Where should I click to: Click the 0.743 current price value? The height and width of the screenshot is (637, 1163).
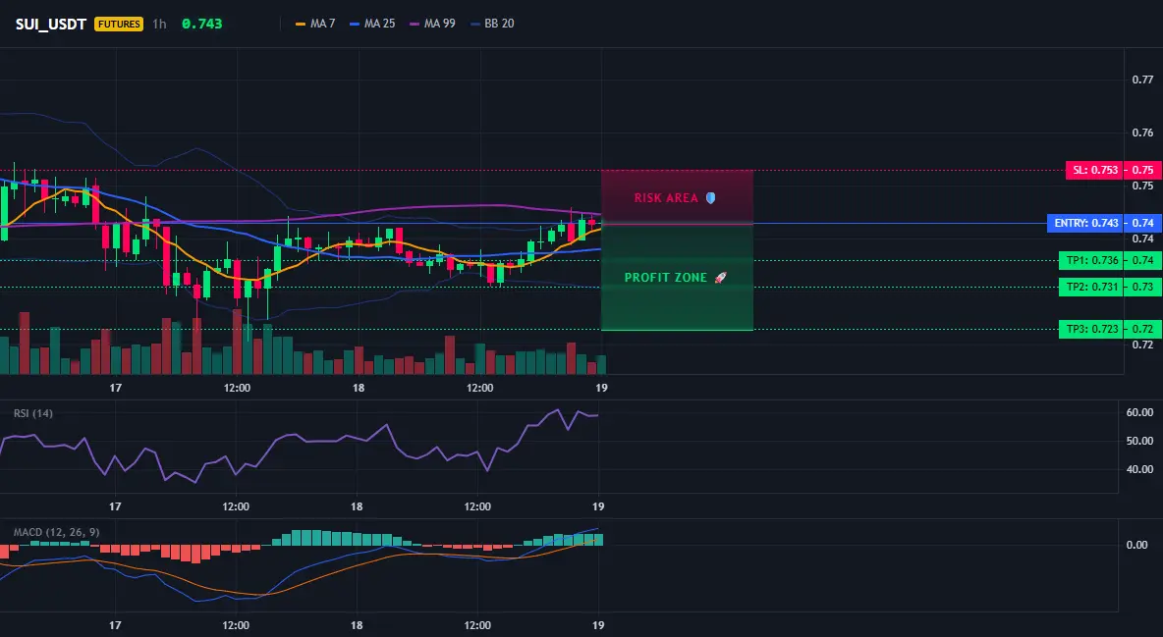(201, 24)
